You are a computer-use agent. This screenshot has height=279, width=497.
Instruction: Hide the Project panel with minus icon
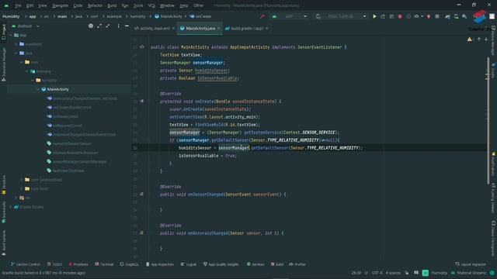tap(127, 26)
